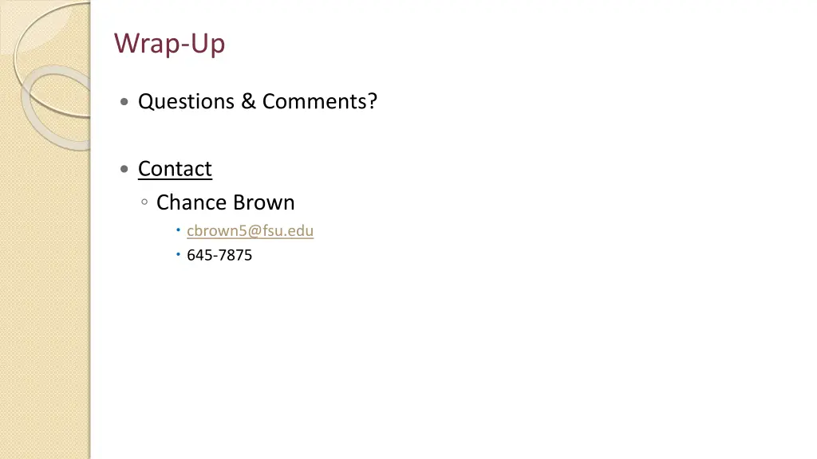Screen dimensions: 817x459
Task: Click the small blue bullet before 645-7875
Action: 178,254
